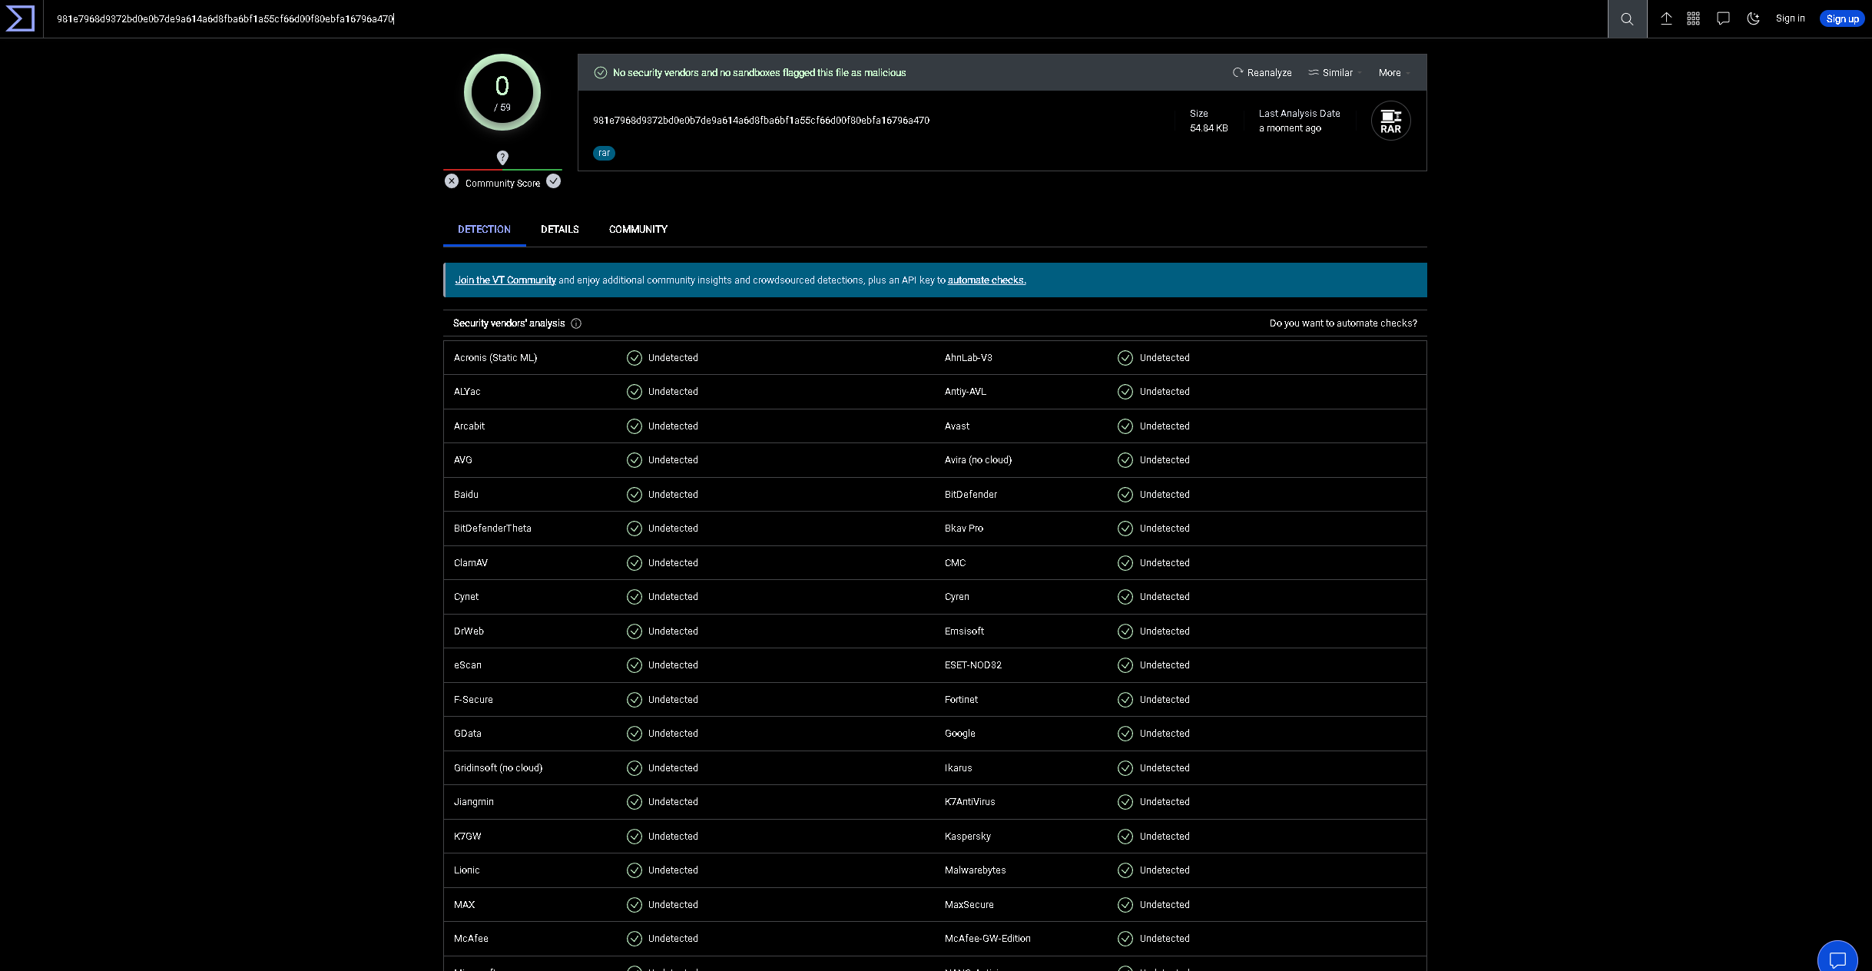
Task: Click the Arcabit vendor name
Action: tap(469, 426)
